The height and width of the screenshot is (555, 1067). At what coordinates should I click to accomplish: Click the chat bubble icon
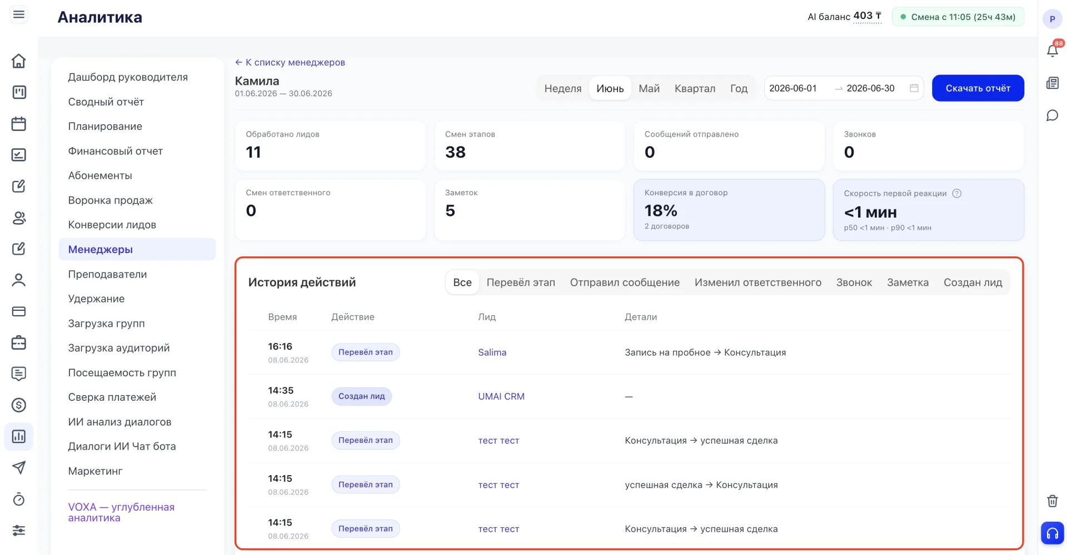pyautogui.click(x=1052, y=115)
